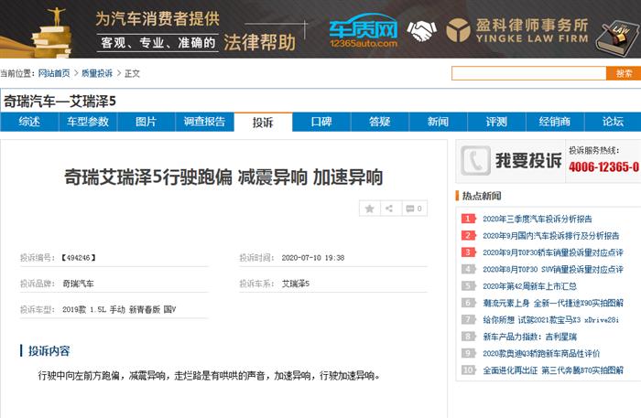Select the 投诉 tab
The image size is (641, 418).
263,122
